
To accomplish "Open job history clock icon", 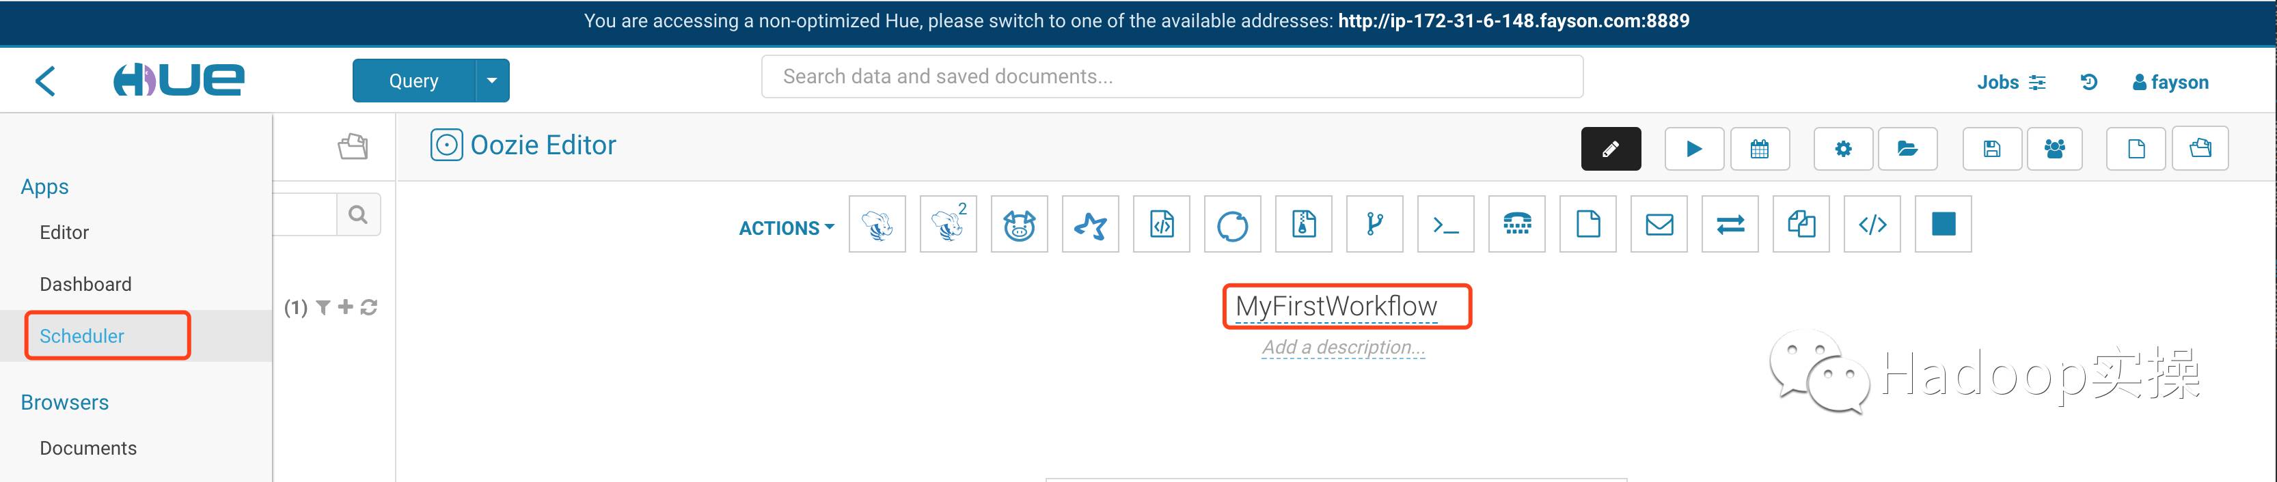I will [2088, 82].
